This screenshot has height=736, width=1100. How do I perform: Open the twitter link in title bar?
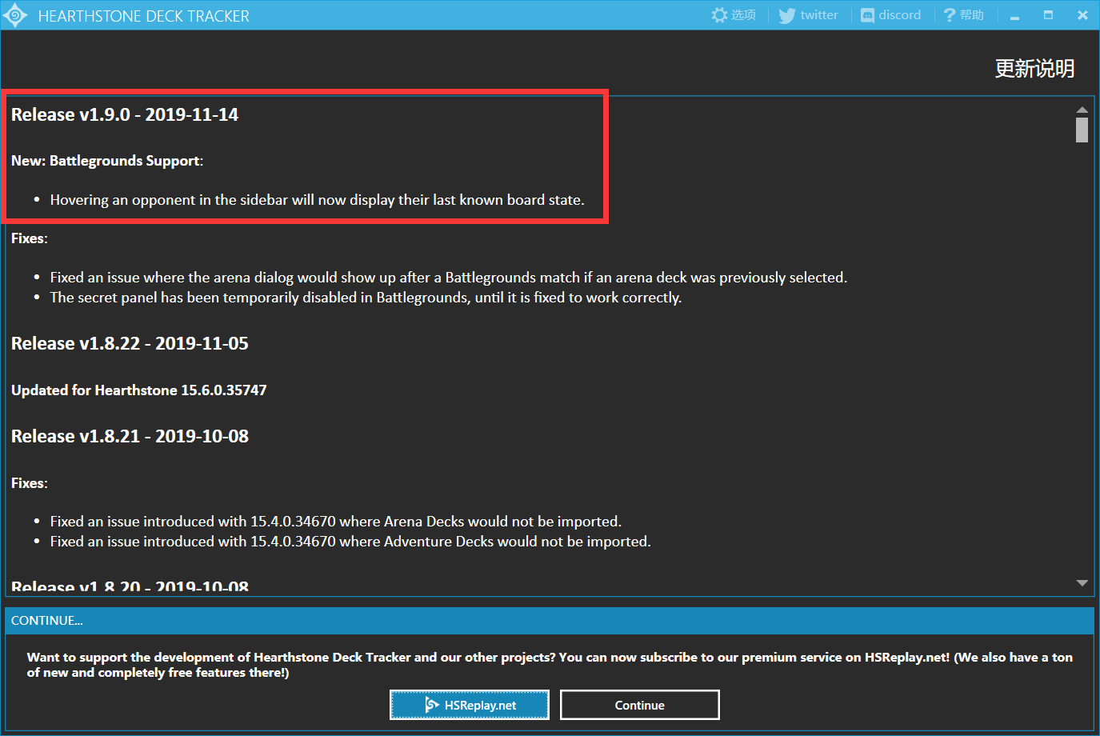tap(809, 15)
